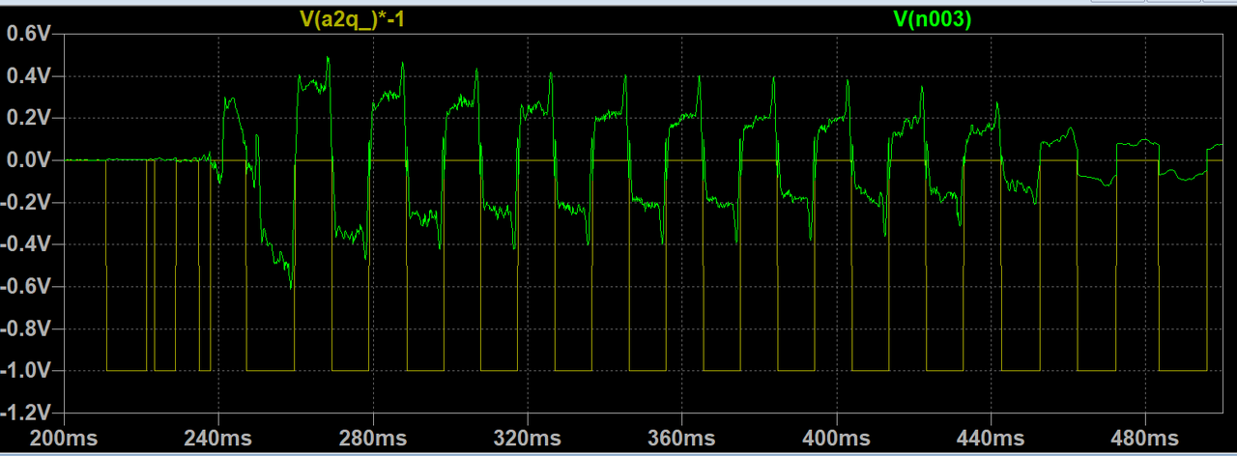Click the -0.2V y-axis tick label
The width and height of the screenshot is (1237, 456).
31,203
